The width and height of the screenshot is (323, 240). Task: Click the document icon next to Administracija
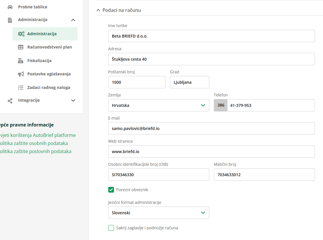[10, 20]
